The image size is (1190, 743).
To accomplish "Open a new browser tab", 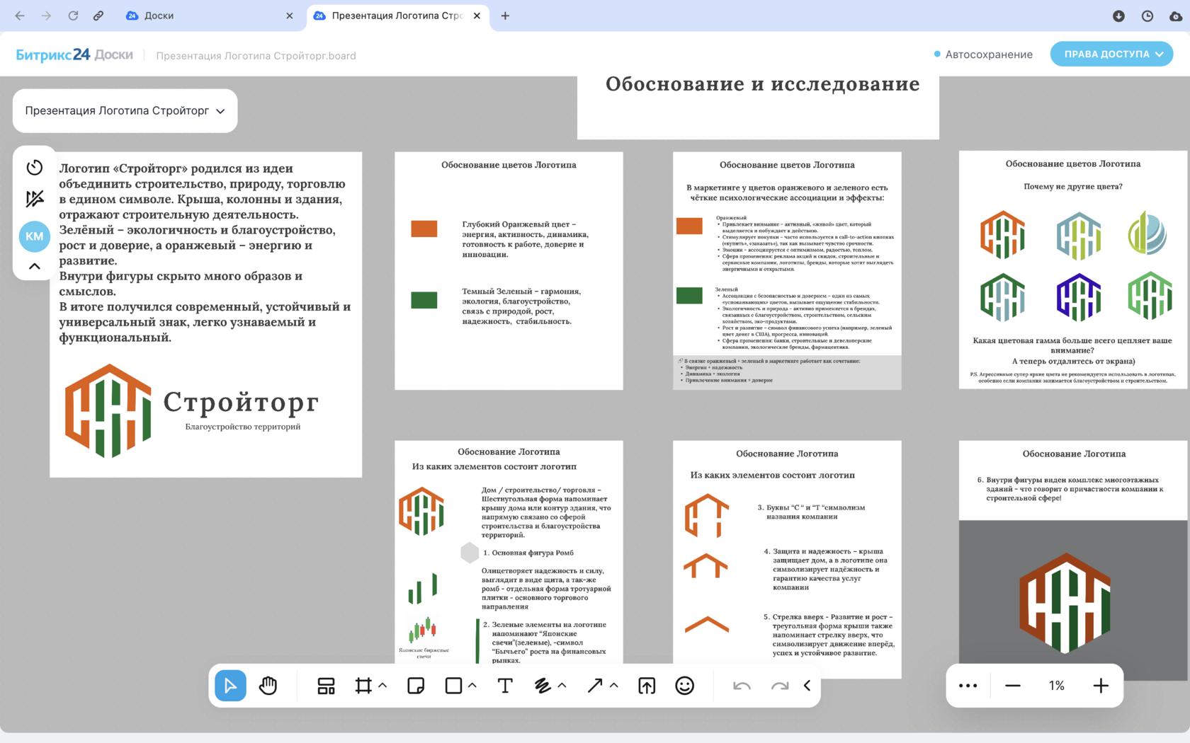I will [x=505, y=16].
